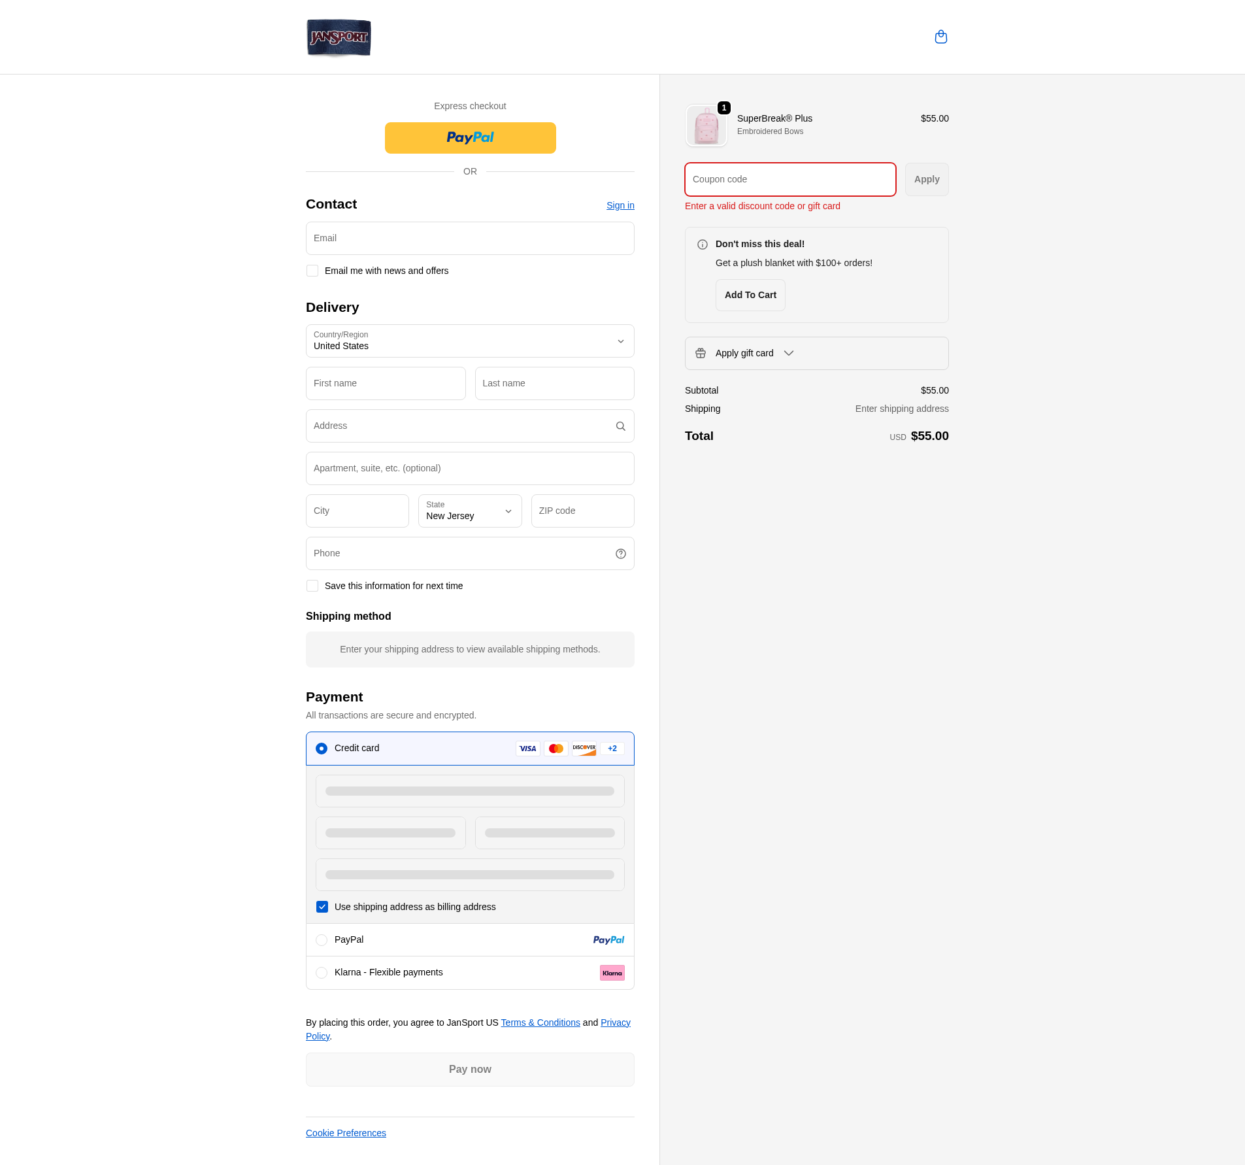Click the Klarna logo badge

(612, 973)
